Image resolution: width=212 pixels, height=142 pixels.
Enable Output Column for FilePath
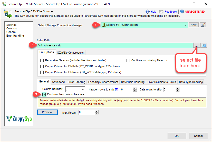coord(42,66)
